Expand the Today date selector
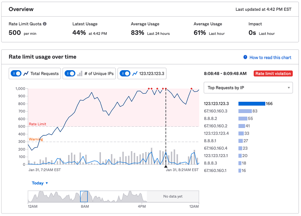Screen dimensions: 301x216 pos(40,183)
